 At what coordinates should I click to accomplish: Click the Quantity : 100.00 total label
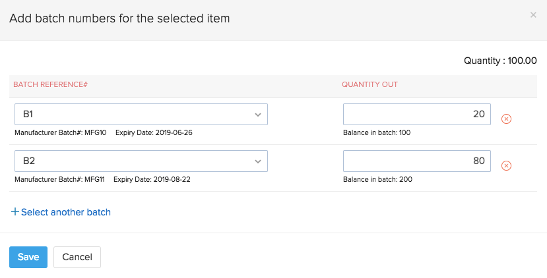[500, 61]
